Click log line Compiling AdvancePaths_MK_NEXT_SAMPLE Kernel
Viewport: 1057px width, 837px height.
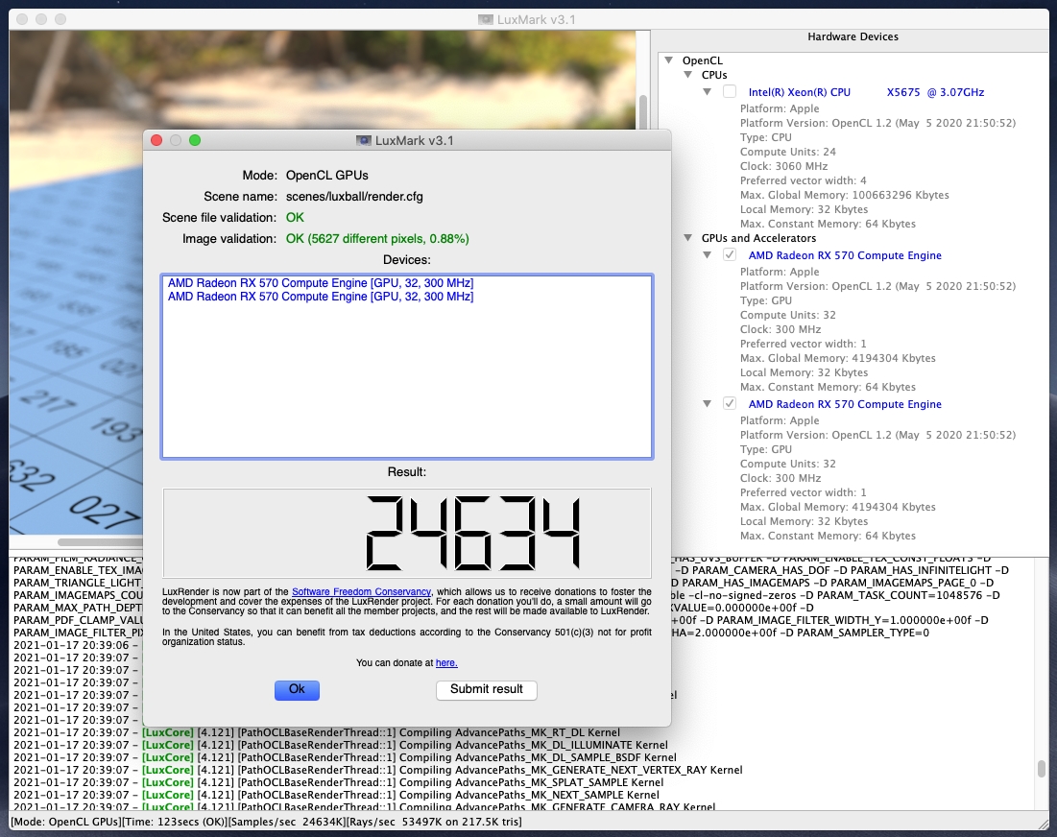click(336, 795)
